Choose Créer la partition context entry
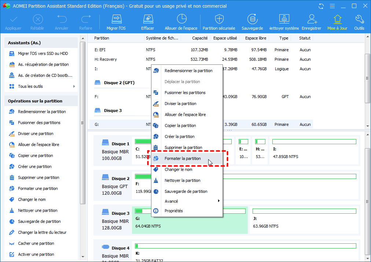This screenshot has height=262, width=371. click(187, 136)
